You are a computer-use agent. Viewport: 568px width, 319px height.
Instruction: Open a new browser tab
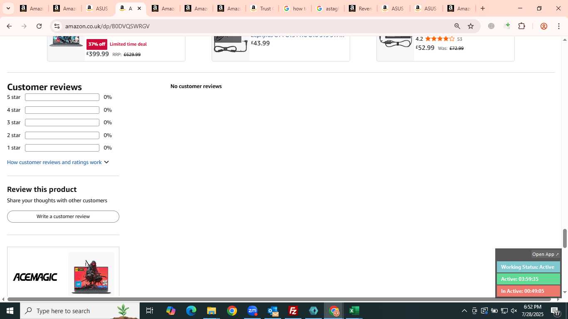[482, 8]
